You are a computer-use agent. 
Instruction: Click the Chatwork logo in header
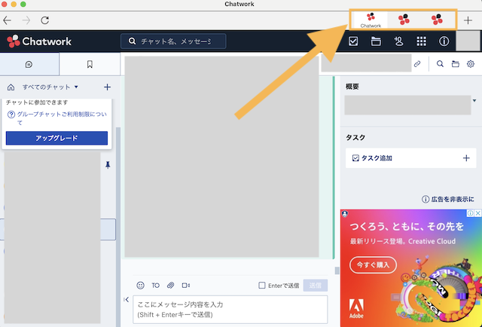39,41
